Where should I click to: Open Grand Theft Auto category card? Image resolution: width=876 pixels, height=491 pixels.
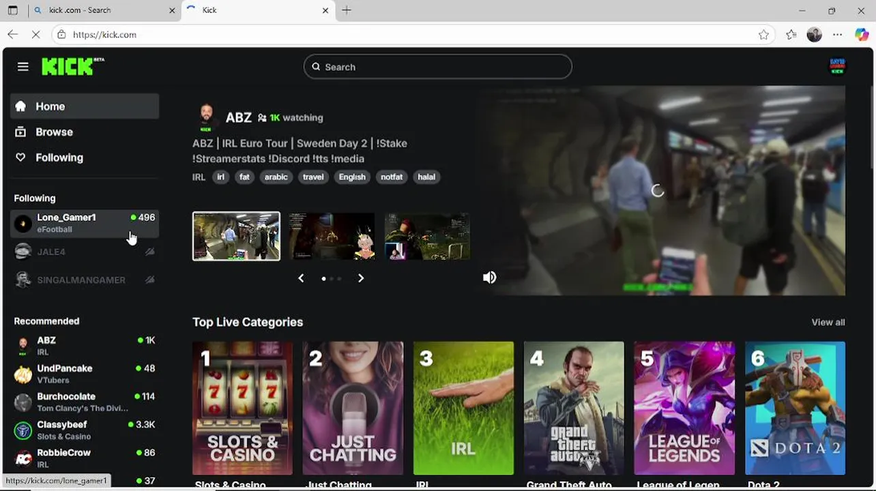[574, 408]
